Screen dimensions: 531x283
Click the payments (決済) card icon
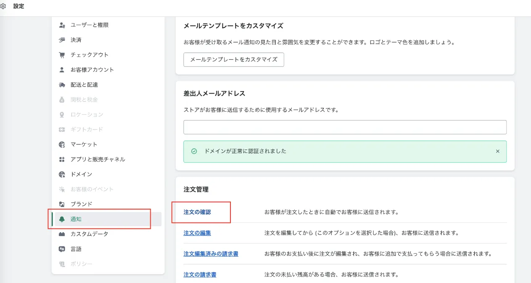(x=62, y=40)
